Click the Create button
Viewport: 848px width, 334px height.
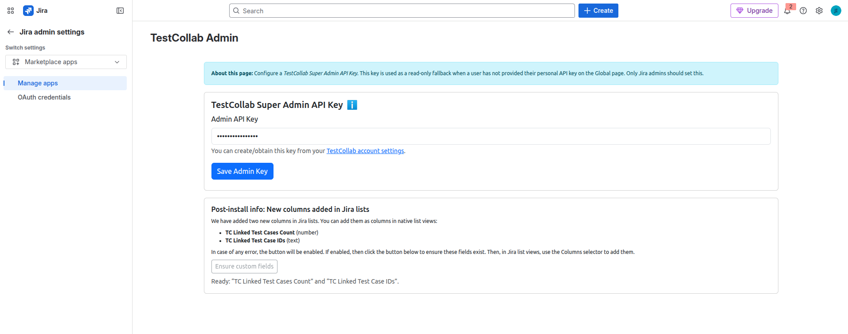598,11
